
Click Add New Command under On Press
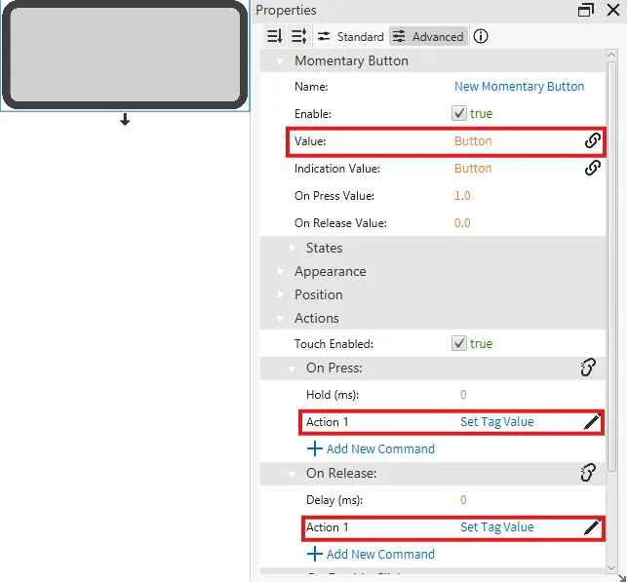coord(372,449)
